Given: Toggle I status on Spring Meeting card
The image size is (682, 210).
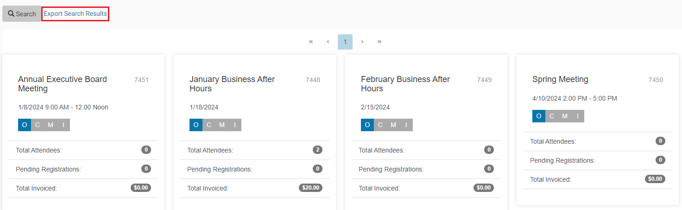Looking at the screenshot, I should [578, 116].
